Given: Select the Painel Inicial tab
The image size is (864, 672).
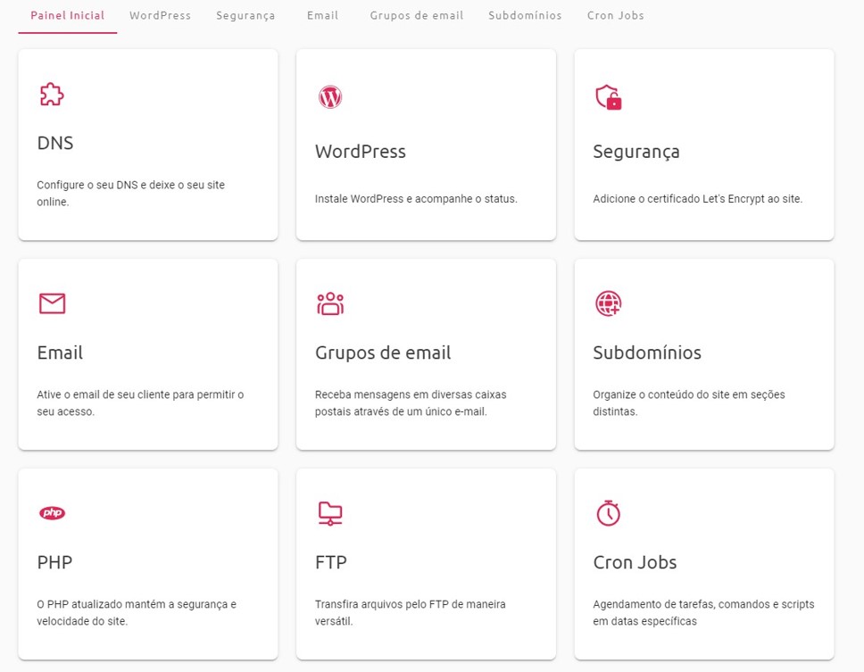Looking at the screenshot, I should click(67, 15).
